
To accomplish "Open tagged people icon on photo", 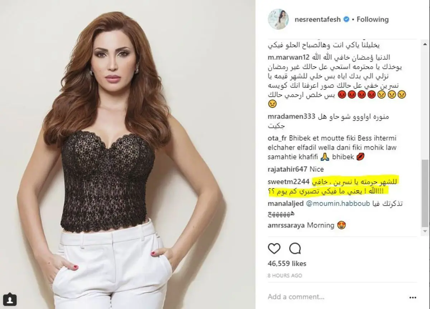I will click(x=11, y=298).
